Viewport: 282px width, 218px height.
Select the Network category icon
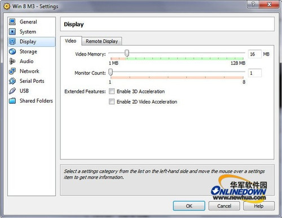[12, 71]
